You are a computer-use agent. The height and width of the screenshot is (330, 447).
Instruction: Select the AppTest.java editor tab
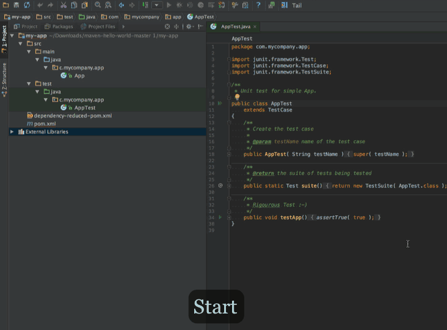click(232, 26)
